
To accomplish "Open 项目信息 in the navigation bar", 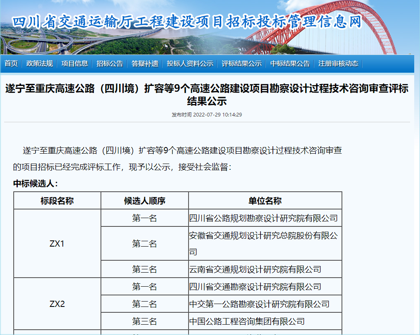I will click(x=74, y=64).
